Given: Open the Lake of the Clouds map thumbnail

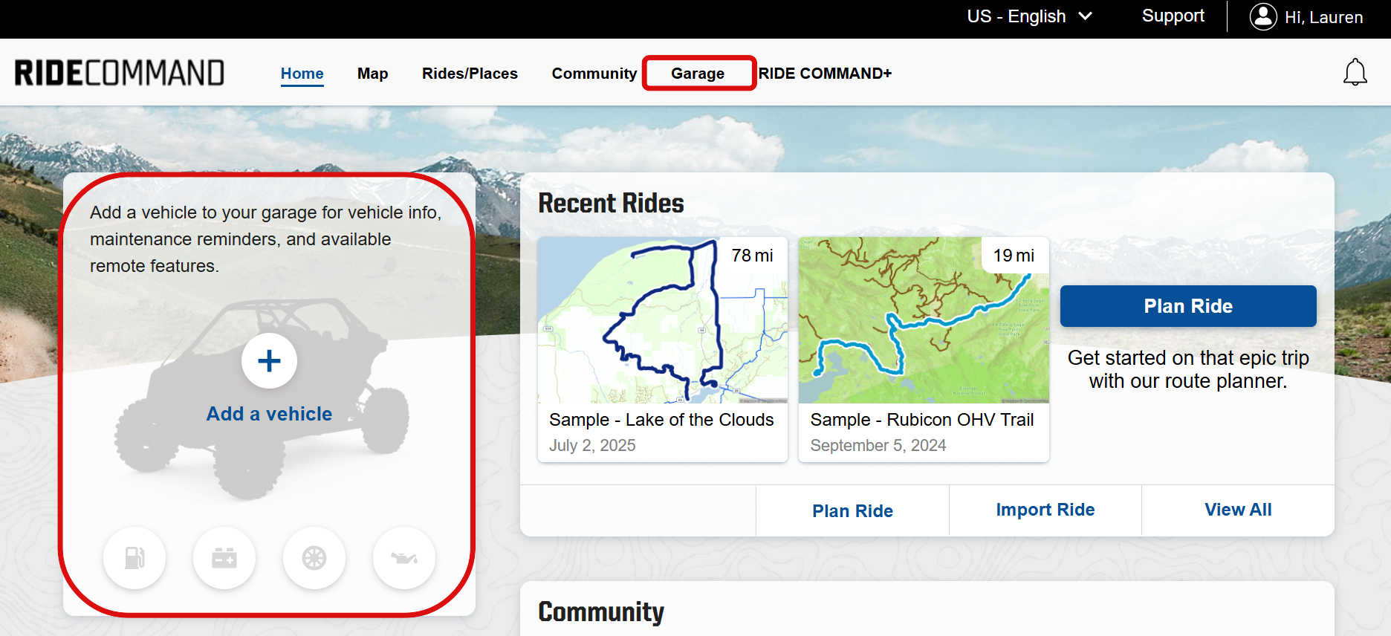Looking at the screenshot, I should pyautogui.click(x=663, y=320).
